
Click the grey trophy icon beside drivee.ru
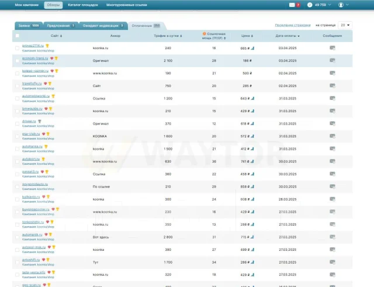coord(40,121)
